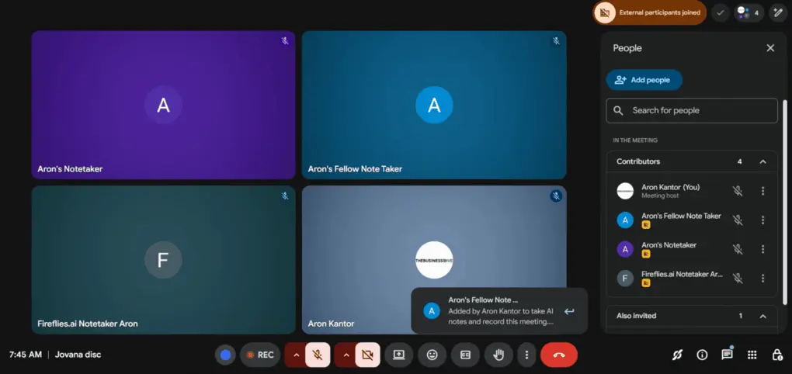Open the chat with everyone icon
Image resolution: width=792 pixels, height=374 pixels.
pyautogui.click(x=728, y=355)
